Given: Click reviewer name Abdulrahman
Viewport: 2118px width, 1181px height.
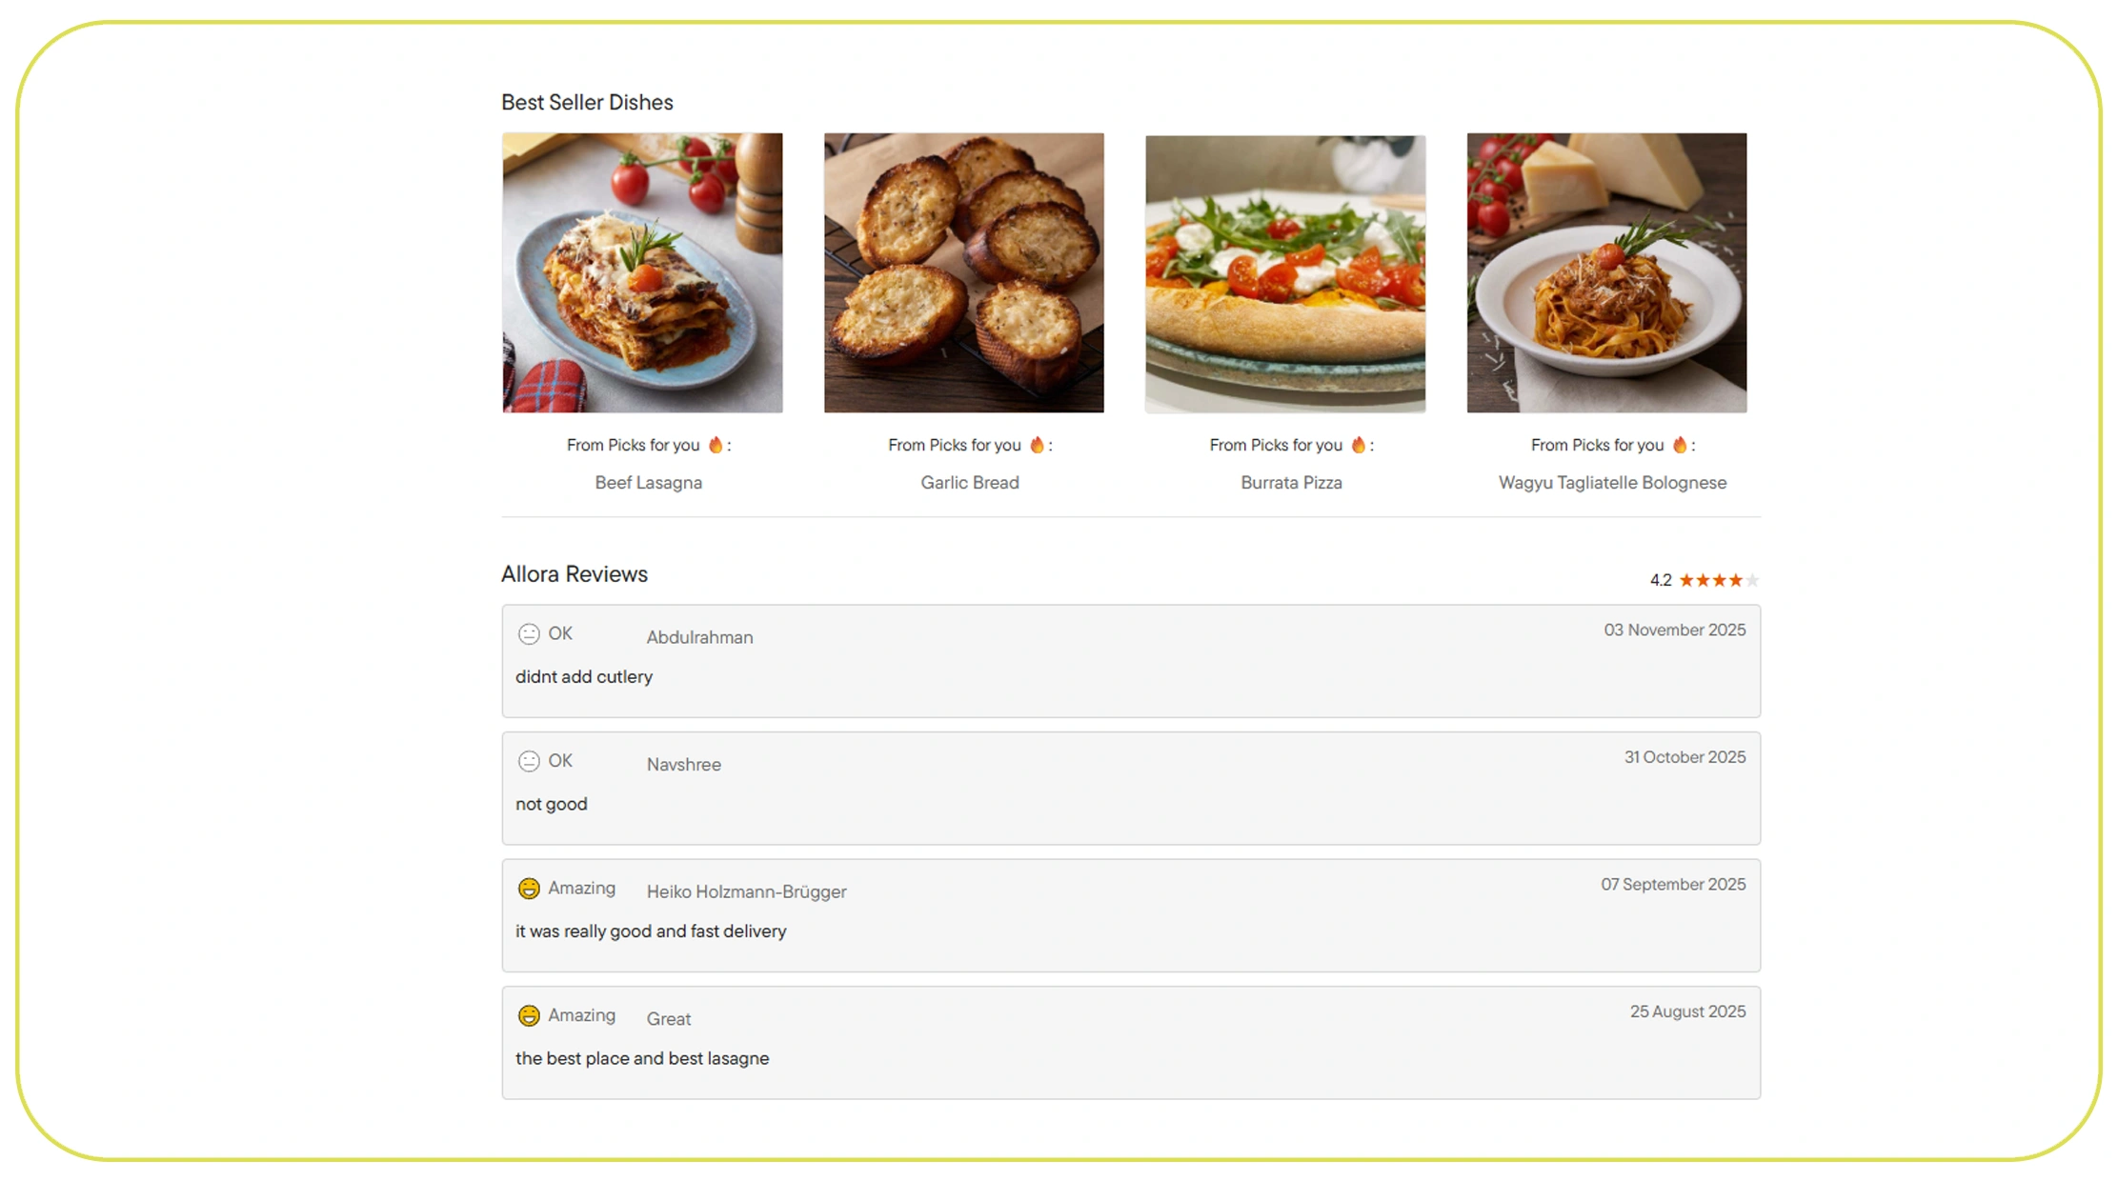Looking at the screenshot, I should [x=699, y=638].
